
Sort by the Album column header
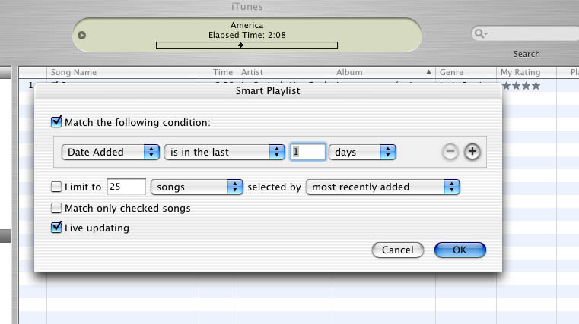pos(383,72)
